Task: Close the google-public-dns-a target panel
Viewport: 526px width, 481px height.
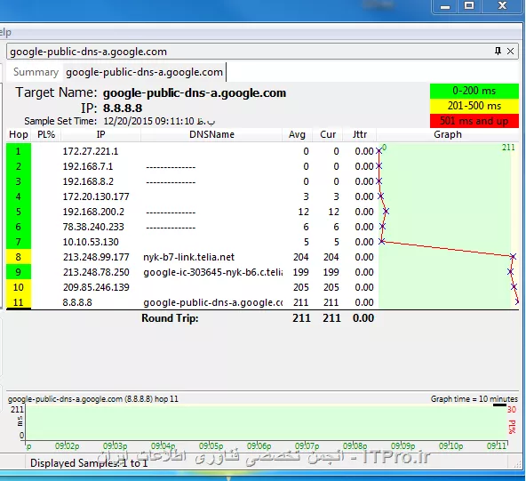Action: tap(511, 51)
